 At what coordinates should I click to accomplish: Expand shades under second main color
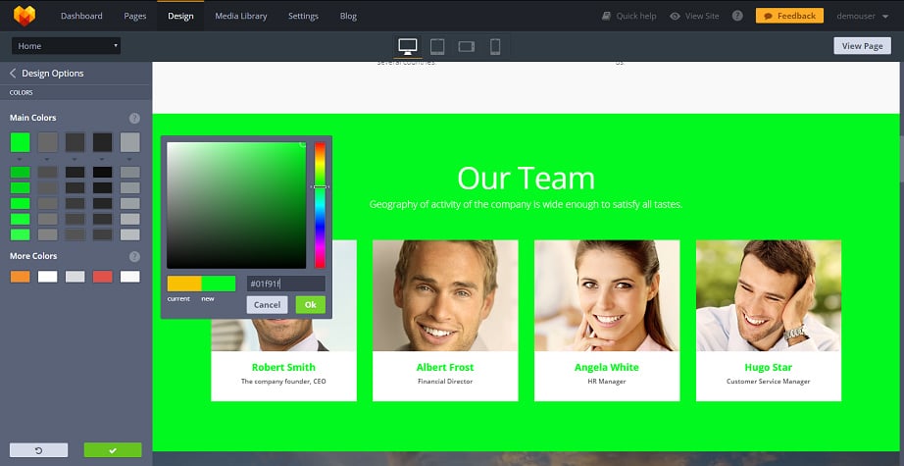coord(47,159)
